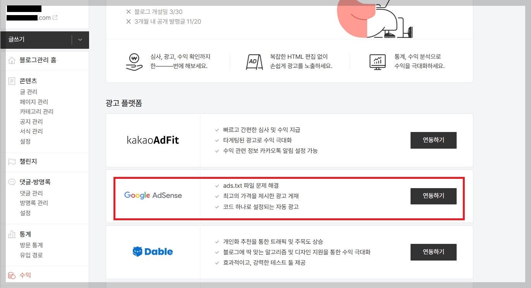Click the kakaoAdFit logo
This screenshot has height=288, width=531.
tap(153, 140)
